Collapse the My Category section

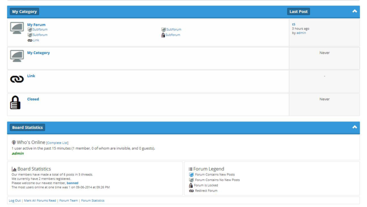[354, 11]
